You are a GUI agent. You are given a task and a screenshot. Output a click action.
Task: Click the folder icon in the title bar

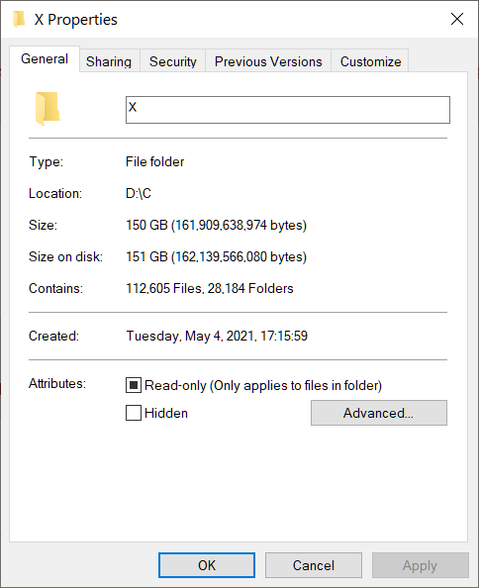[19, 19]
